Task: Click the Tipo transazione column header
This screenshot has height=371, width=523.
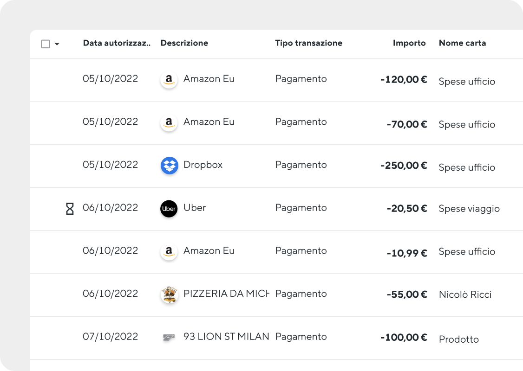Action: [x=308, y=43]
